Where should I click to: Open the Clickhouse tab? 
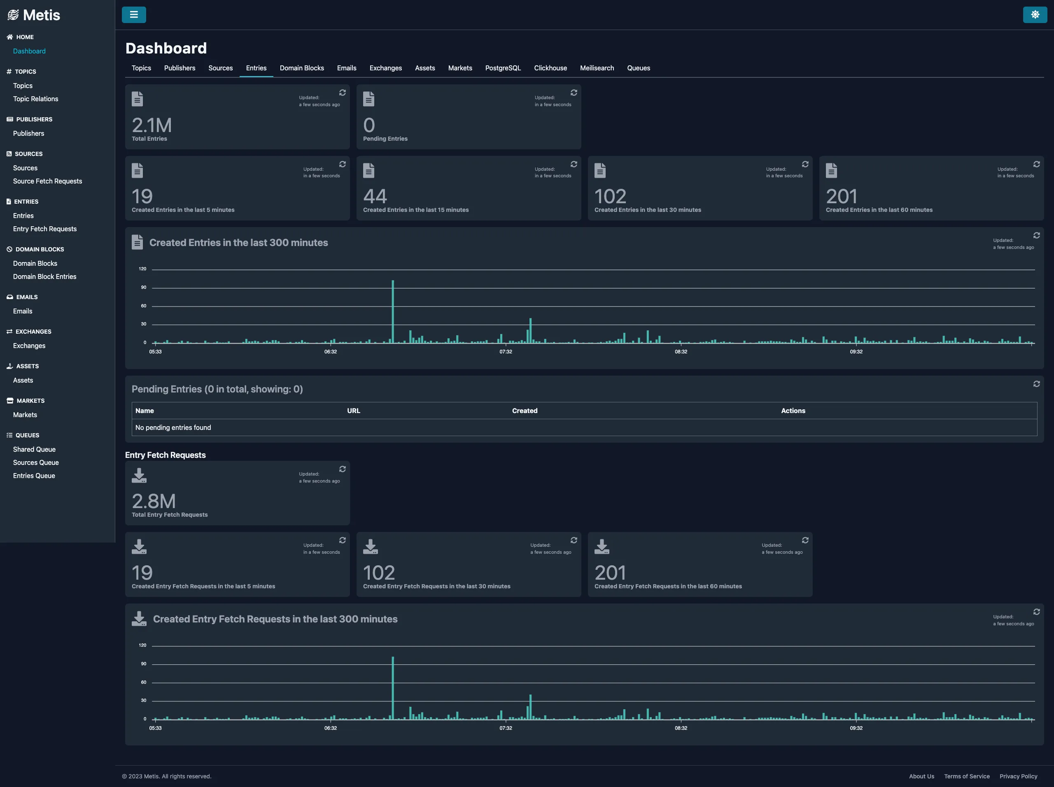(550, 68)
